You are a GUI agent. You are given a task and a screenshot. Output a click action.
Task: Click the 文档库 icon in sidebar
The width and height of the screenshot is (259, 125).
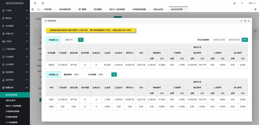(x=3, y=42)
